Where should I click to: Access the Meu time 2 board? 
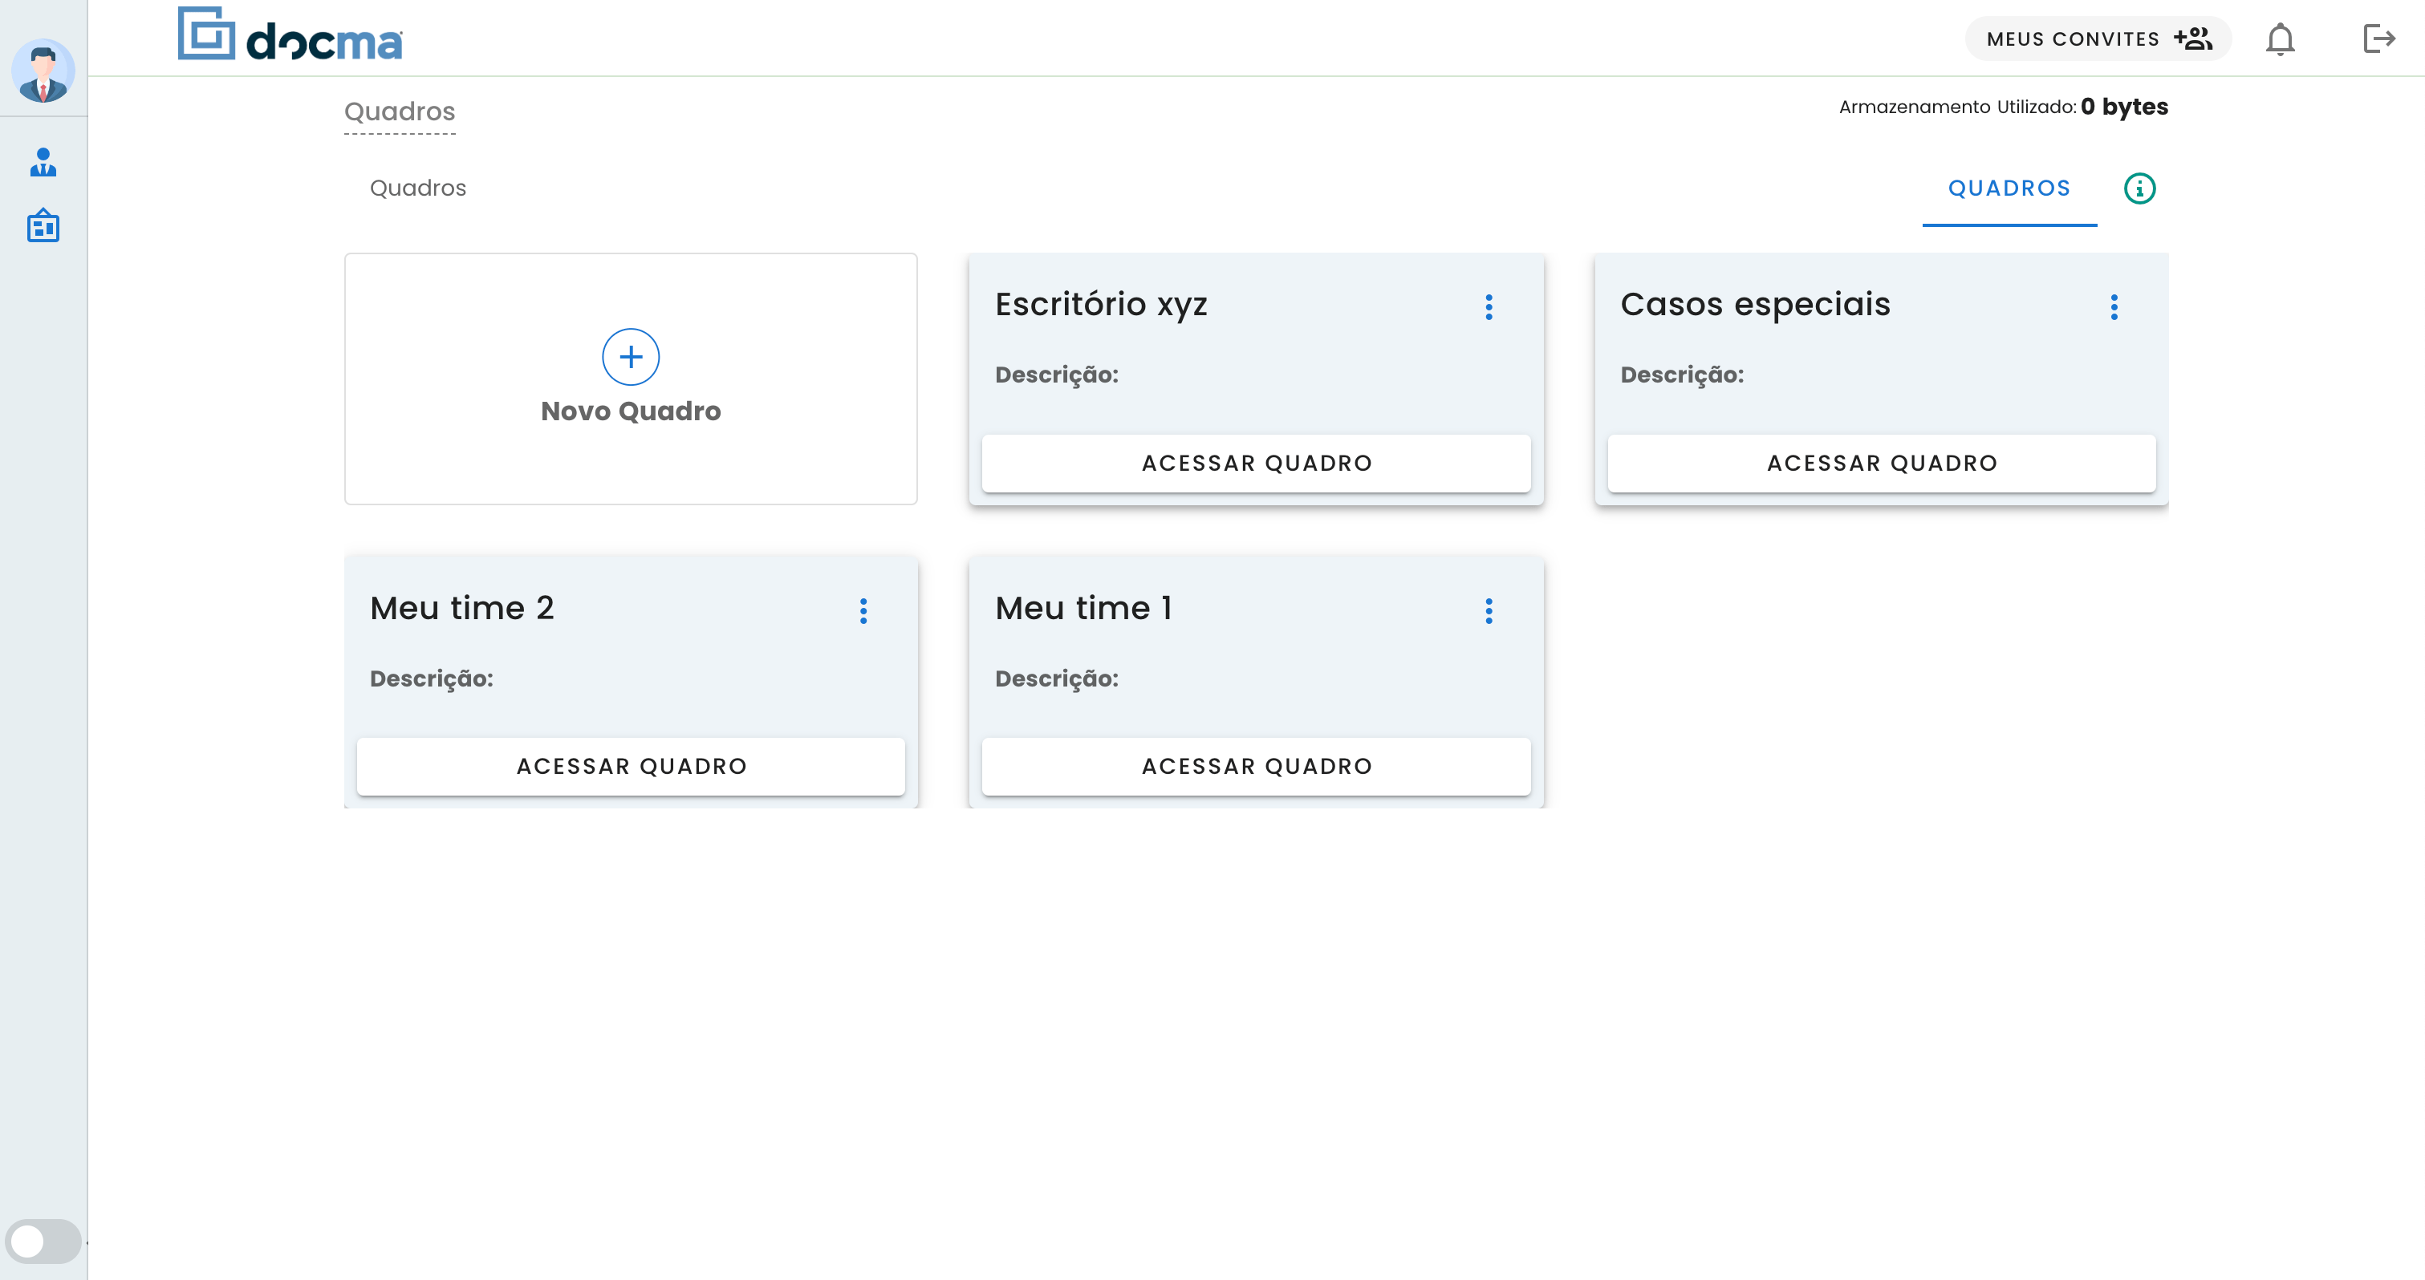point(631,766)
